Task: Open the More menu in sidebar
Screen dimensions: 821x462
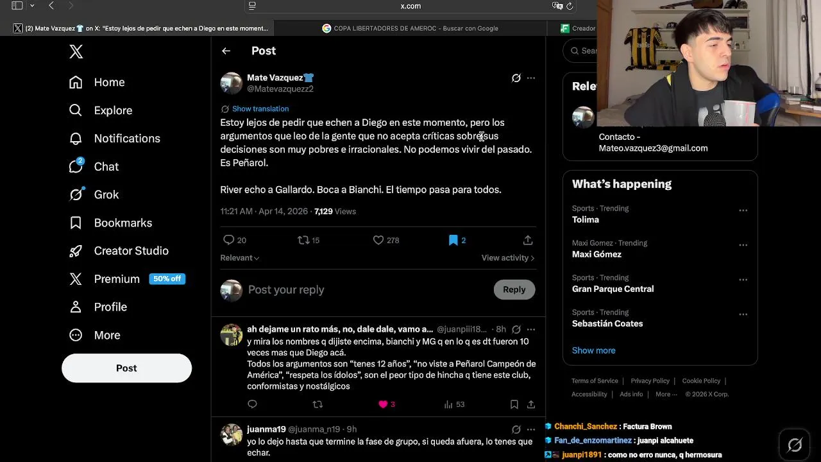Action: [x=94, y=335]
